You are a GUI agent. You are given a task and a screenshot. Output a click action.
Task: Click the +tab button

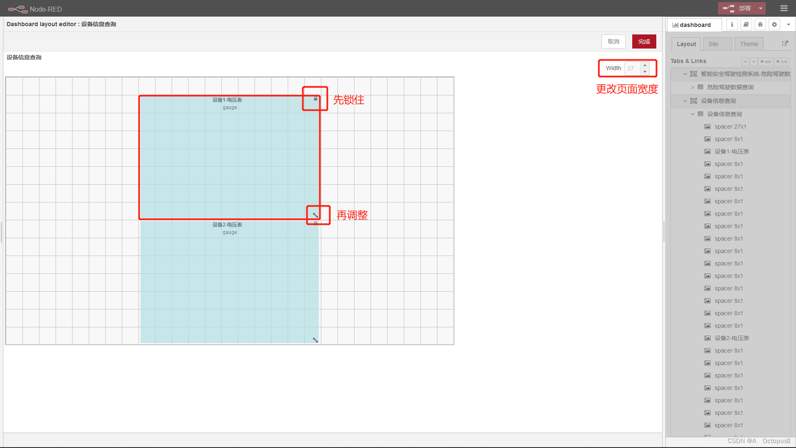click(765, 61)
